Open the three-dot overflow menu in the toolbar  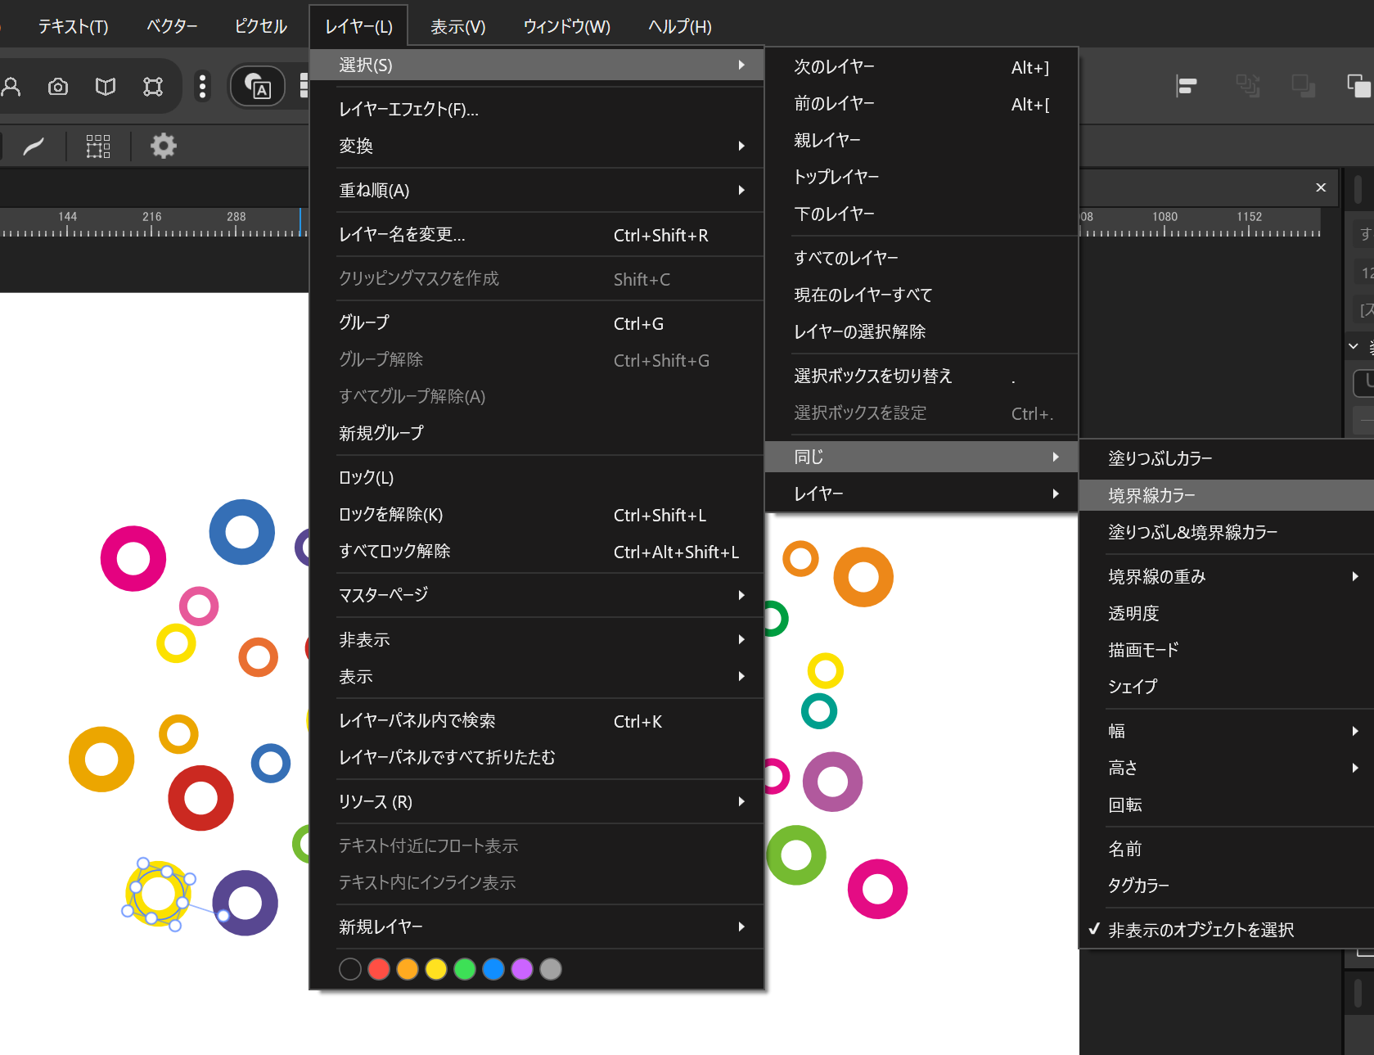[x=202, y=87]
